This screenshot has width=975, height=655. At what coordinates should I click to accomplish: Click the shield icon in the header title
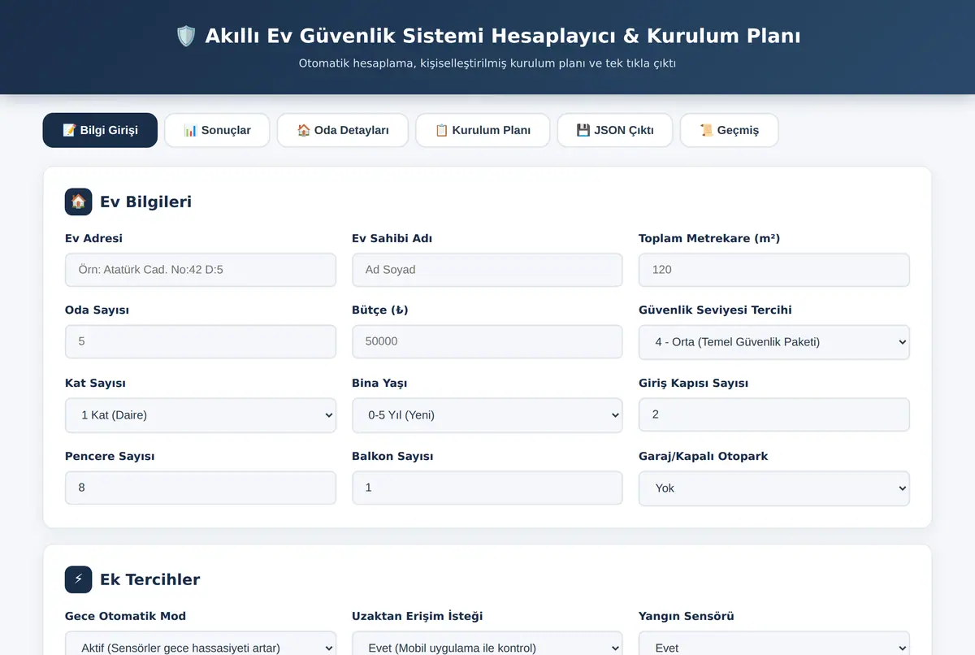pyautogui.click(x=186, y=37)
